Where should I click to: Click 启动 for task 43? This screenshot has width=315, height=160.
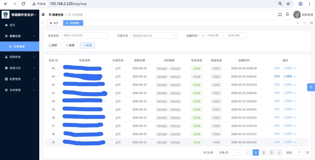coord(277,76)
